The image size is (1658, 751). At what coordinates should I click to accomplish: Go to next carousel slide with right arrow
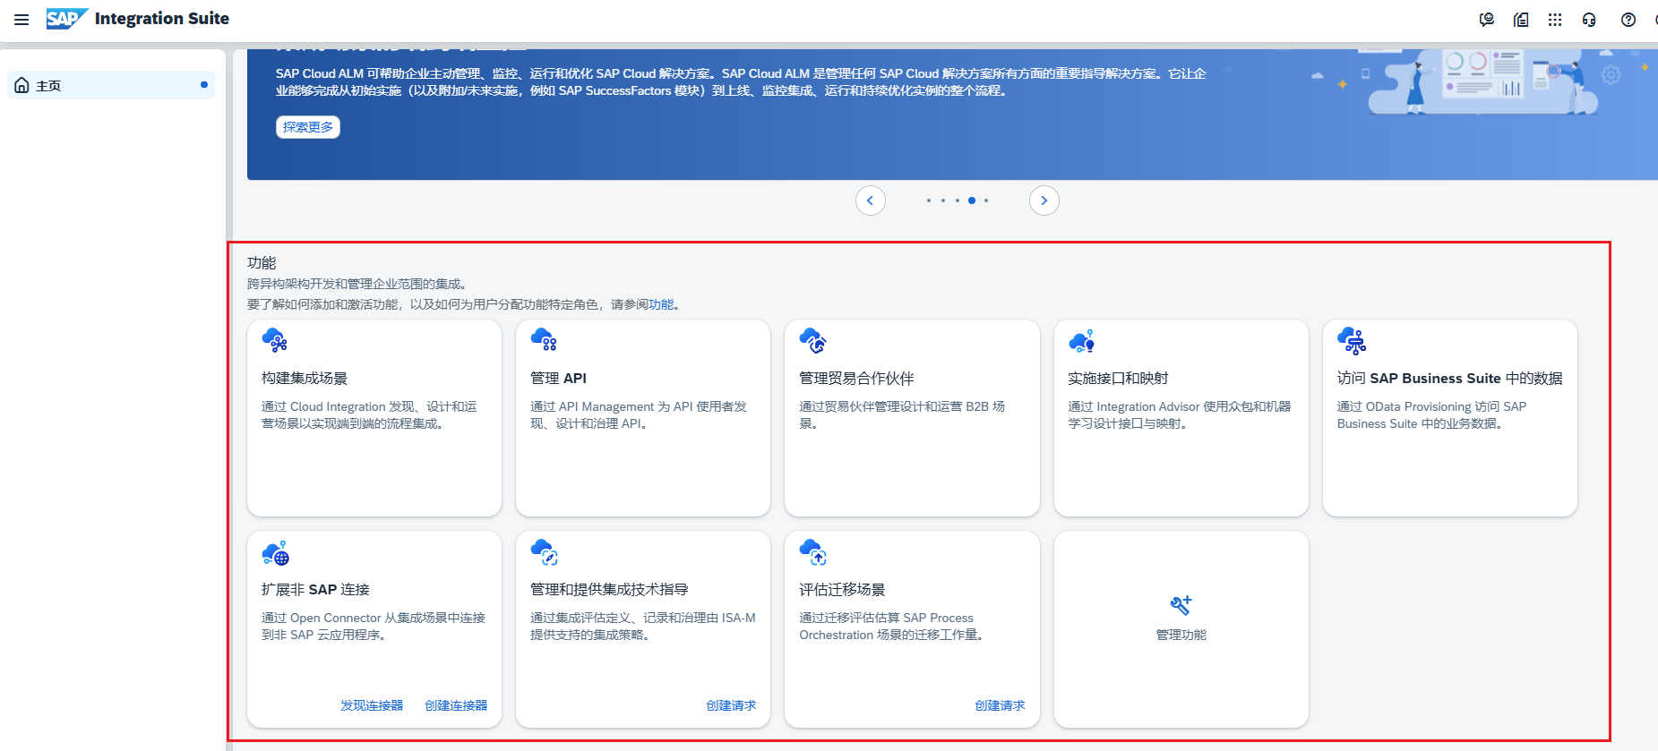tap(1044, 201)
